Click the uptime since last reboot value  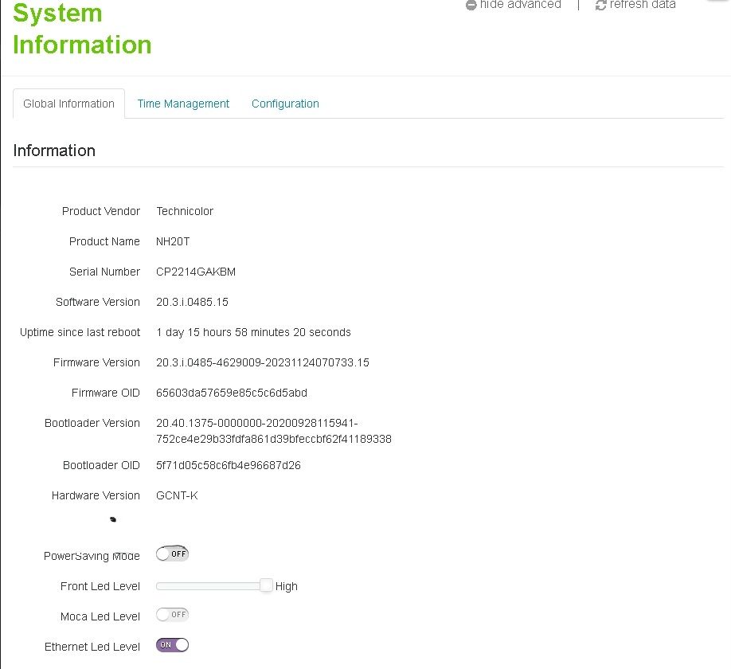pos(253,332)
